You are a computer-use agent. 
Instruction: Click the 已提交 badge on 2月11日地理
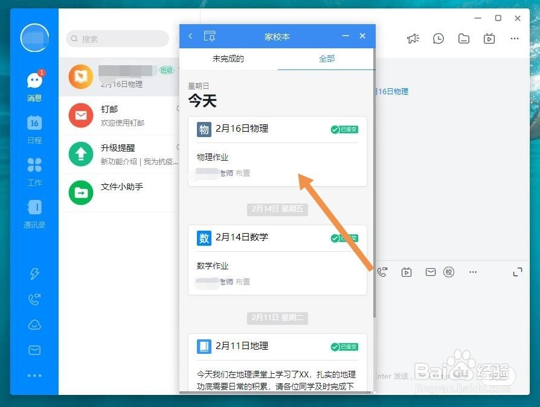(x=344, y=346)
